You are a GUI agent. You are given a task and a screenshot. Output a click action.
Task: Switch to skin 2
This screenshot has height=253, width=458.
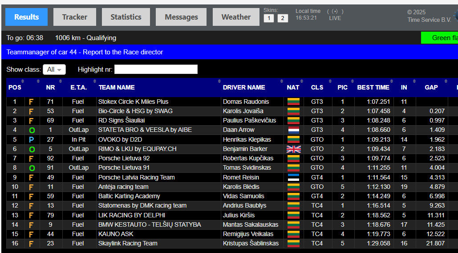click(x=283, y=18)
